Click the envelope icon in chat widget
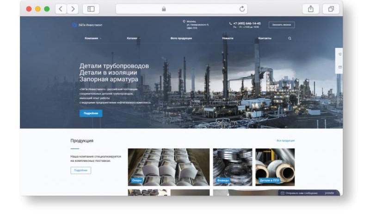 click(x=283, y=193)
